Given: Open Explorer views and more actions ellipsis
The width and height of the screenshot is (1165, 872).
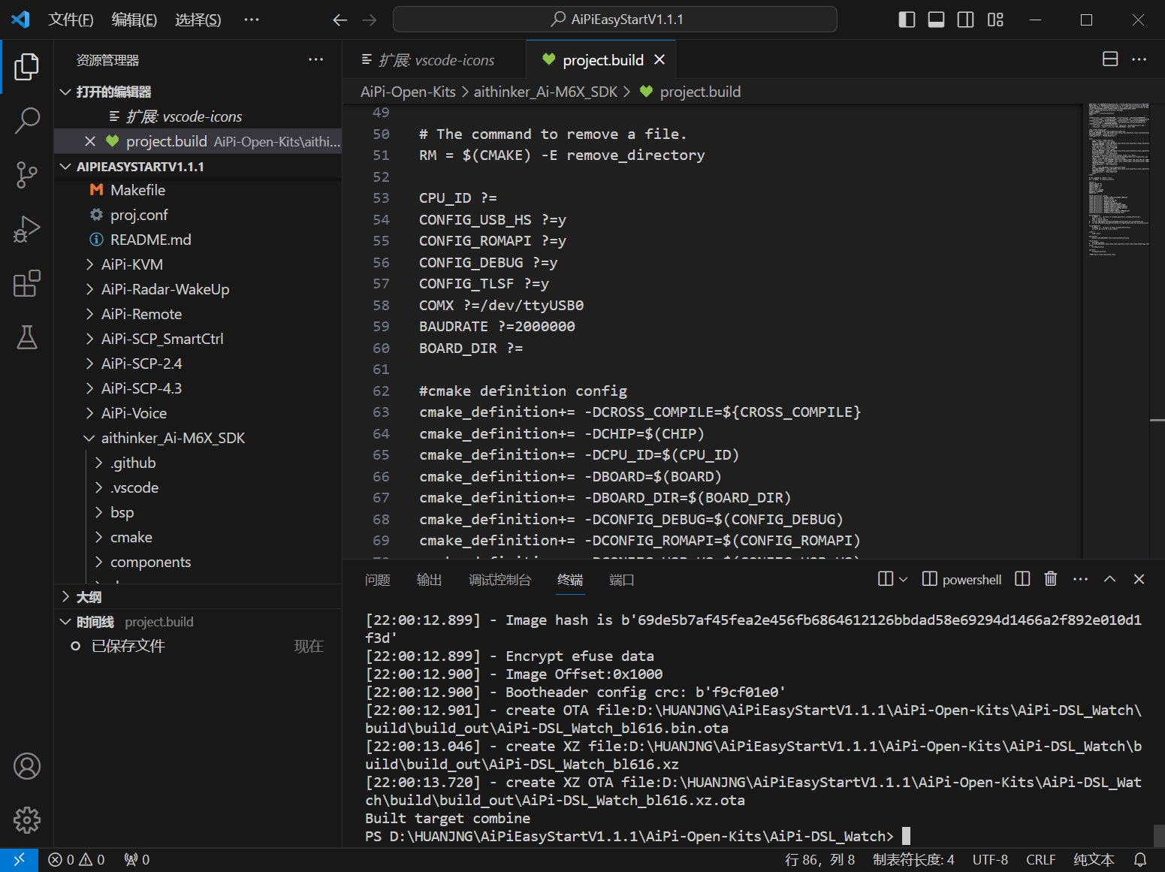Looking at the screenshot, I should click(x=316, y=59).
